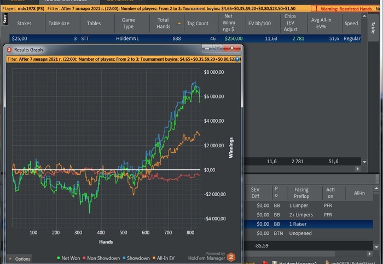
Task: Toggle the All-In EV legend series
Action: (x=164, y=258)
